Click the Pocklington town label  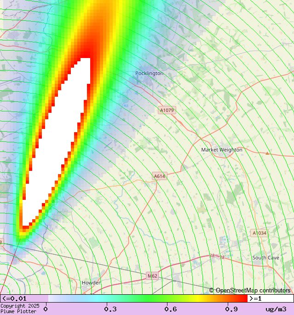[149, 73]
